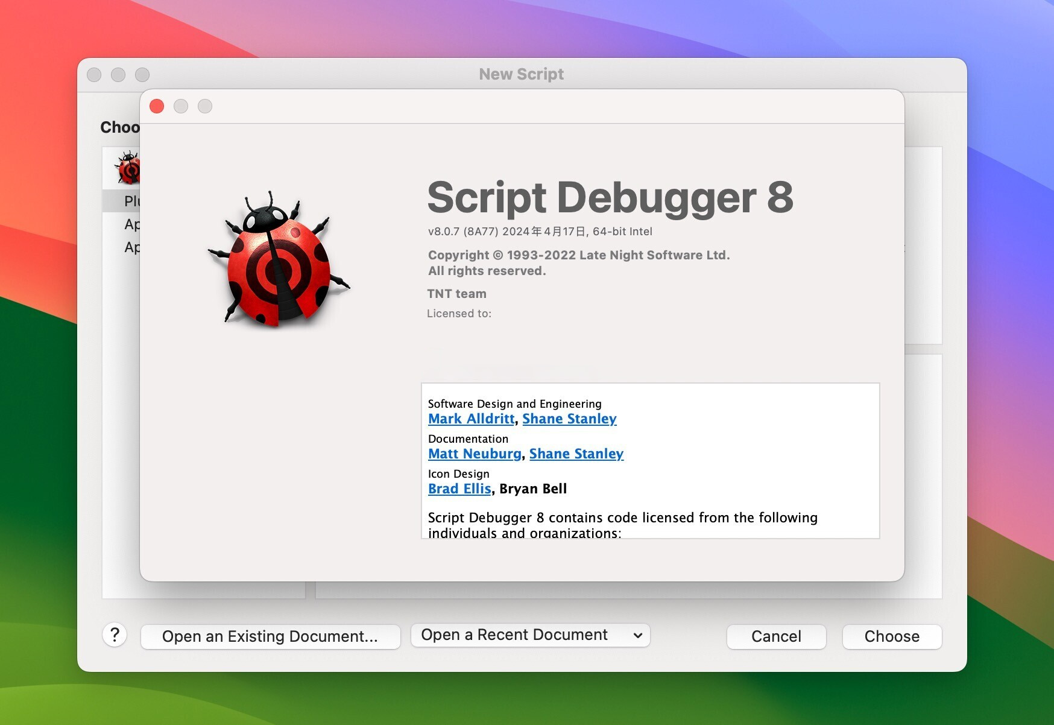This screenshot has width=1054, height=725.
Task: Click Shane Stanley under Documentation
Action: [576, 454]
